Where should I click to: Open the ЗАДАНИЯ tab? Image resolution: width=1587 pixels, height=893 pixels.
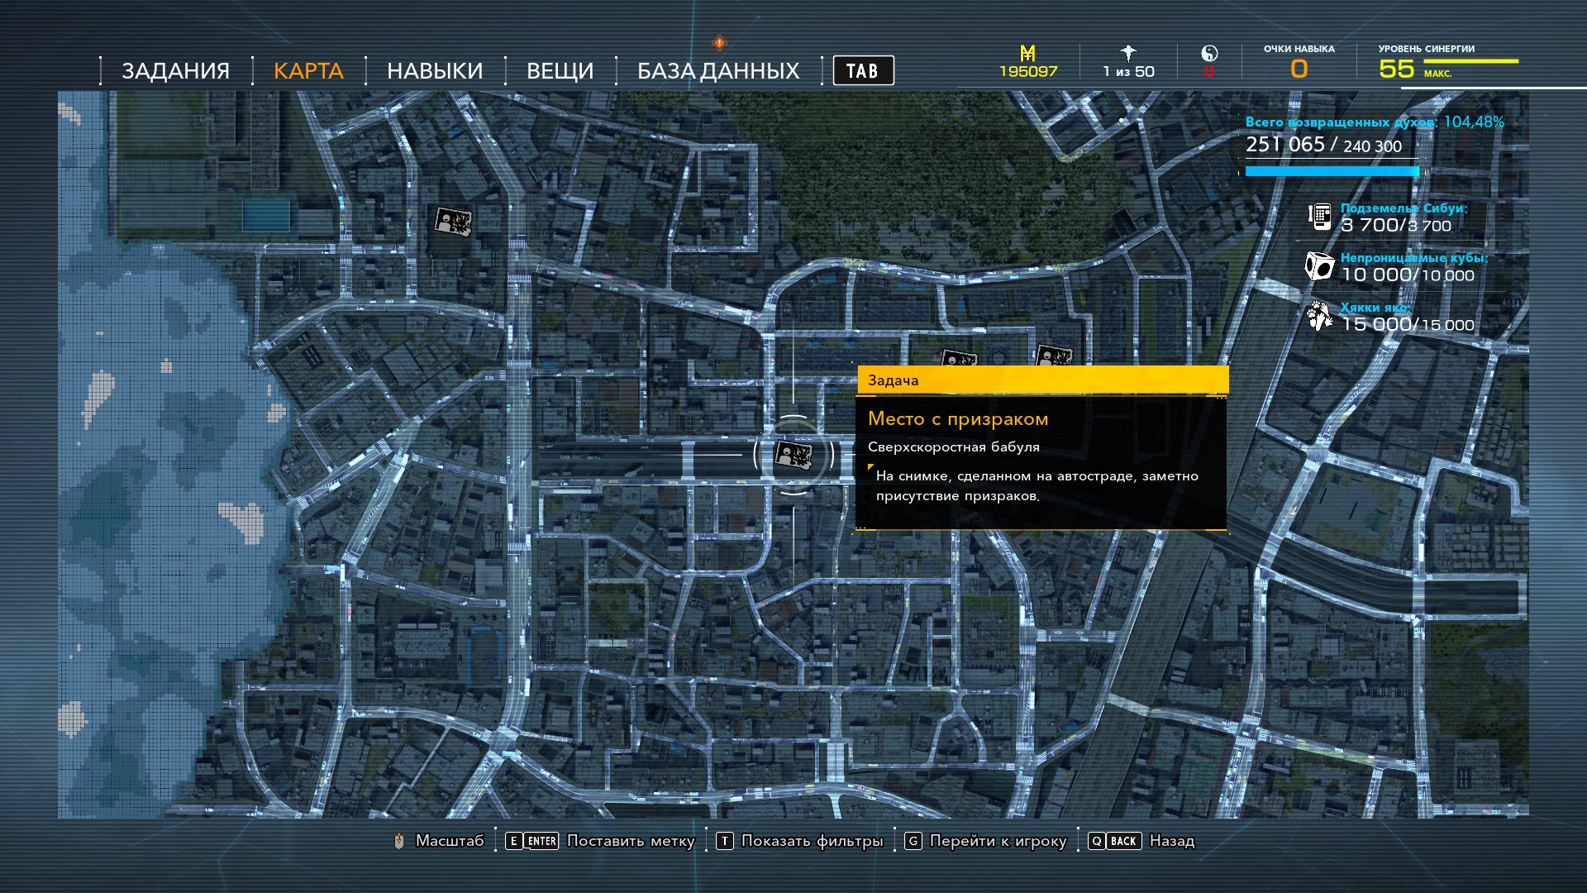pos(175,71)
